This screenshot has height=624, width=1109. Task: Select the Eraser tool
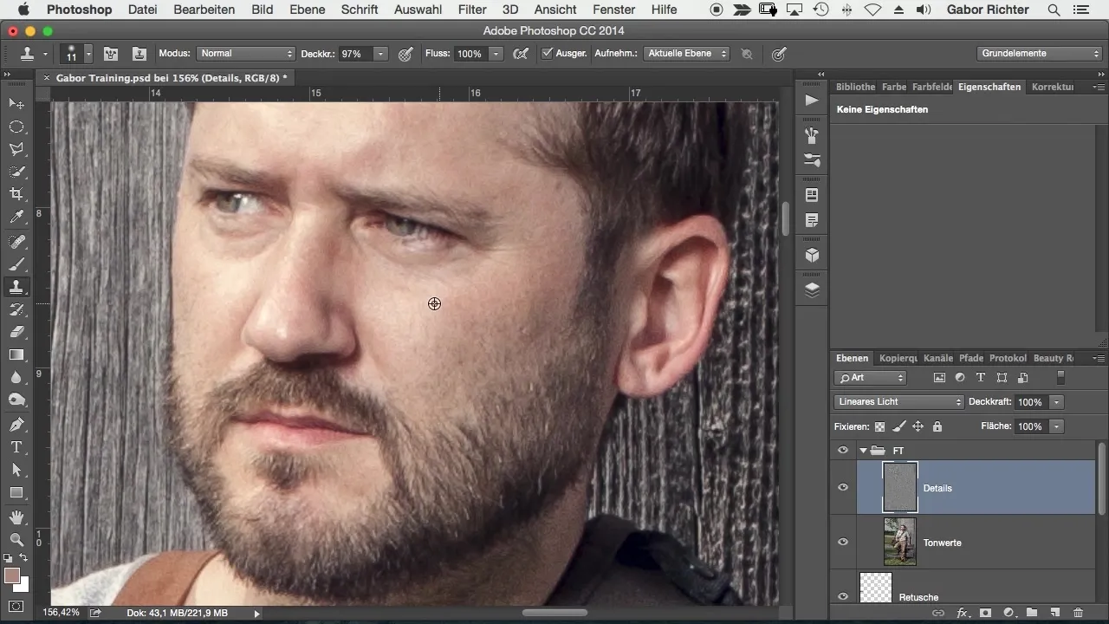coord(16,332)
